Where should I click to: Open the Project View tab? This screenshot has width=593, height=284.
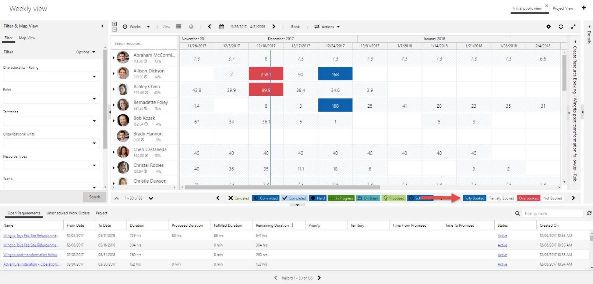[562, 8]
